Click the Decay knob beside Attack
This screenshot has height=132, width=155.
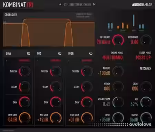(146, 87)
